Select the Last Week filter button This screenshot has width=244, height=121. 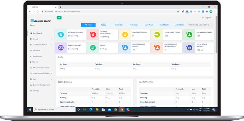click(x=149, y=25)
